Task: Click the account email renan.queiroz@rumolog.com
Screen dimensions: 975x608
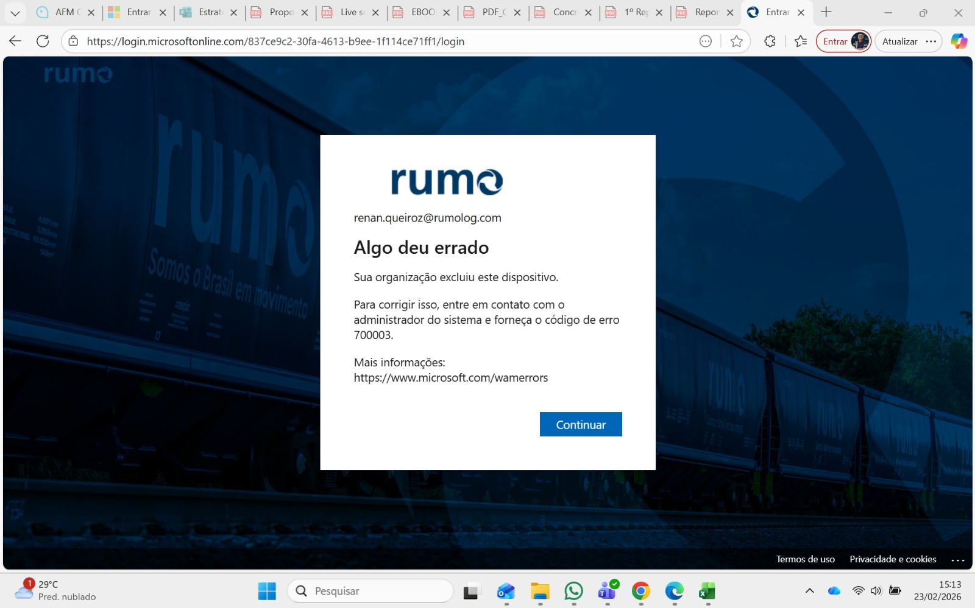Action: tap(427, 218)
